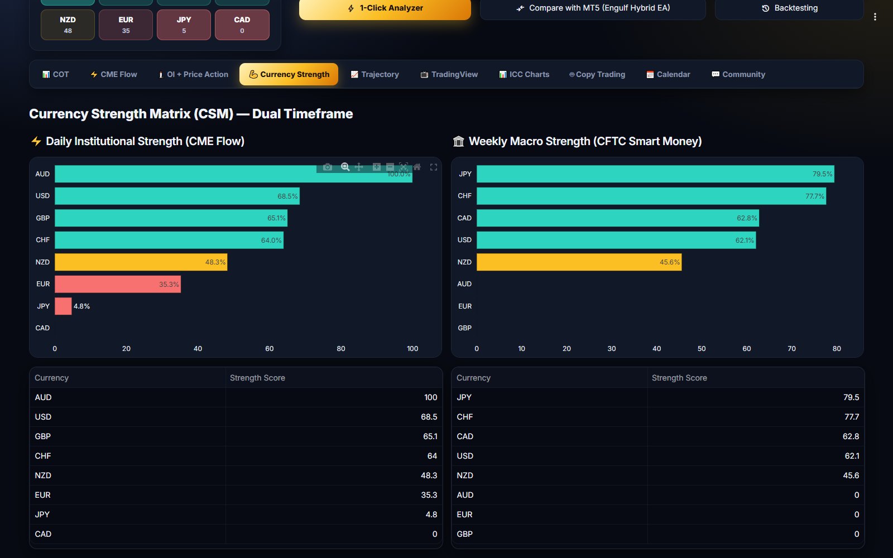Screen dimensions: 893x558
Task: Open the Calendar tab
Action: [669, 74]
